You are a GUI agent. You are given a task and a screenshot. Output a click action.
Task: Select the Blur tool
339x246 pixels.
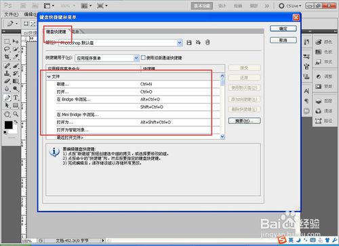click(x=7, y=89)
